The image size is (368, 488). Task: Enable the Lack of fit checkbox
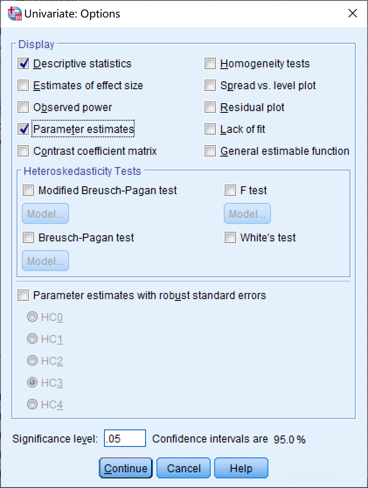coord(210,129)
